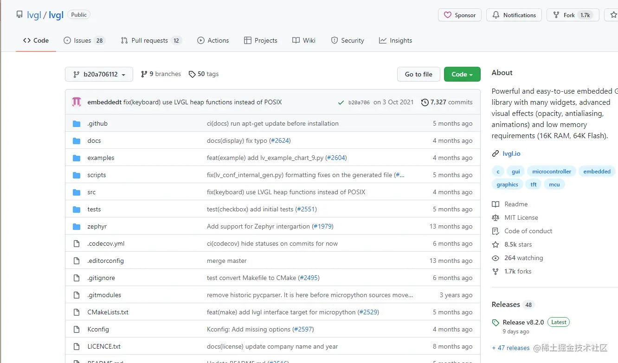Click the stars icon beside 8.5k stars
The width and height of the screenshot is (618, 363).
pyautogui.click(x=496, y=245)
